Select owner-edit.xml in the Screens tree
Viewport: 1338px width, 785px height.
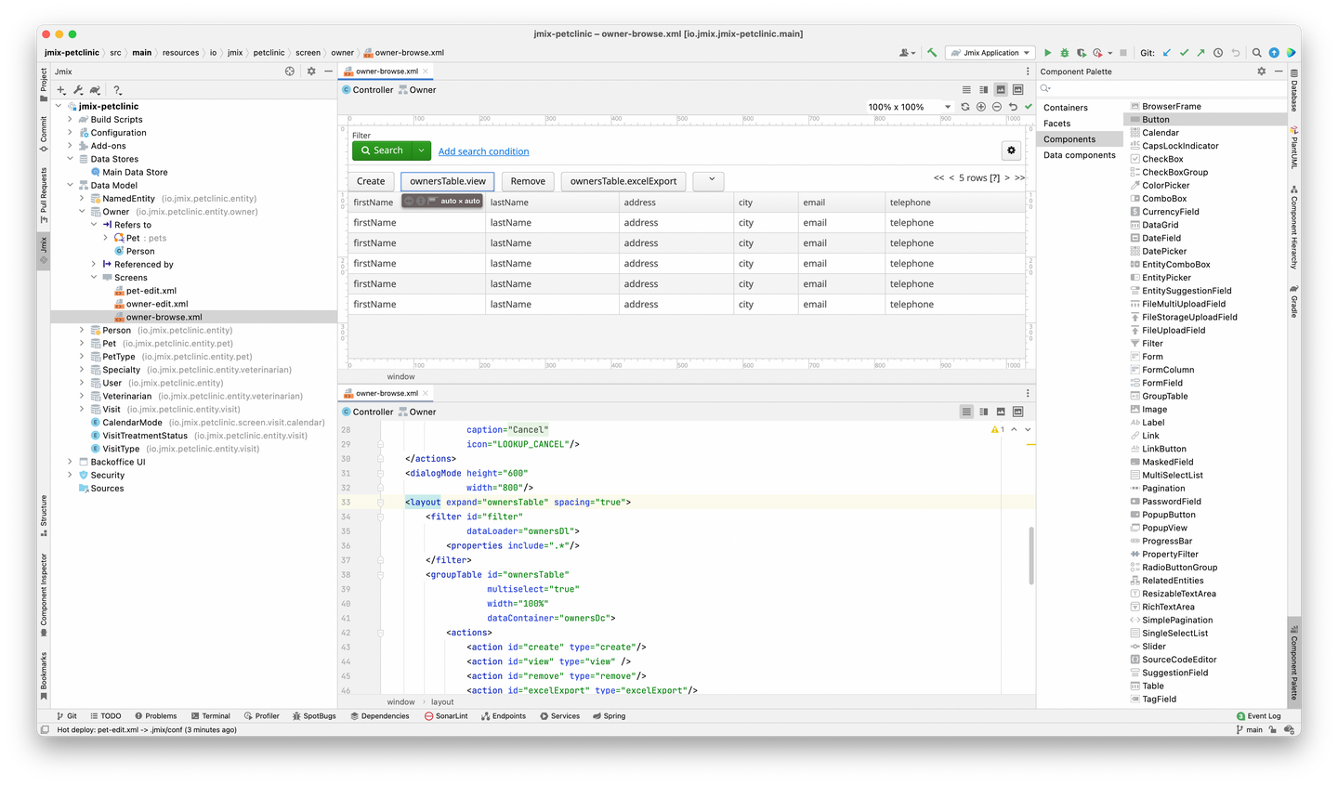click(x=157, y=304)
